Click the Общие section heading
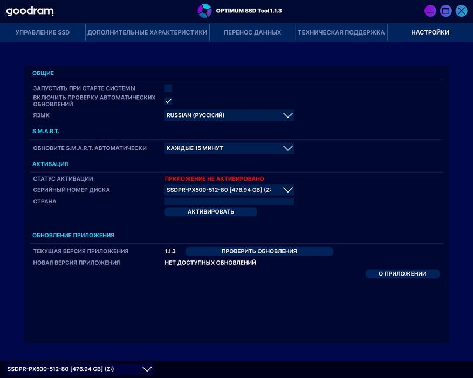 pos(43,73)
